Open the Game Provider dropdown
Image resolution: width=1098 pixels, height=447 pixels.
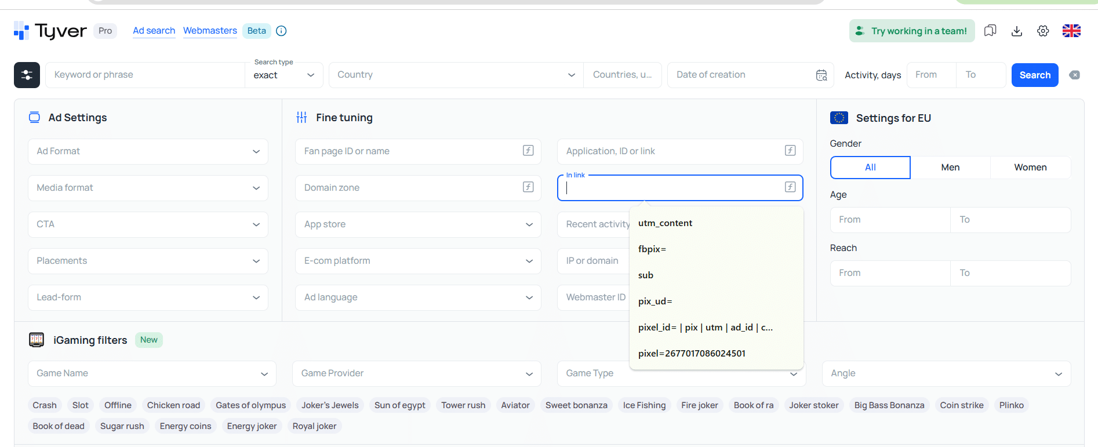[x=417, y=373]
